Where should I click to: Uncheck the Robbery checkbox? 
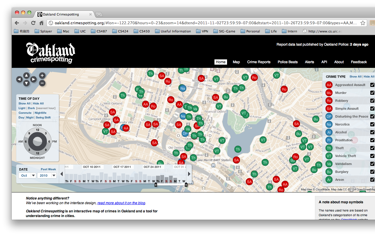point(372,101)
